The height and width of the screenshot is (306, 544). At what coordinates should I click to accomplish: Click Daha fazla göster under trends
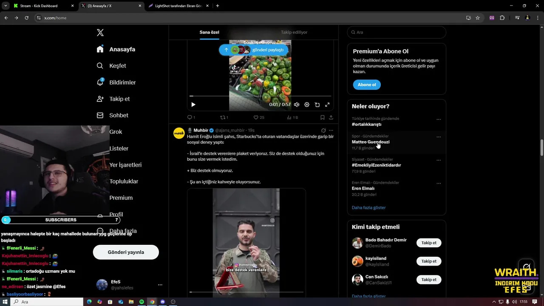pyautogui.click(x=369, y=208)
